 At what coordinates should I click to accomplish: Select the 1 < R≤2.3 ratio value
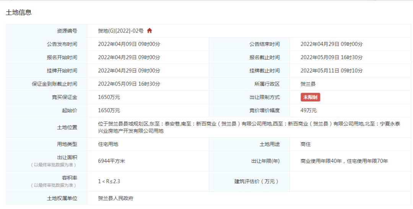(109, 182)
